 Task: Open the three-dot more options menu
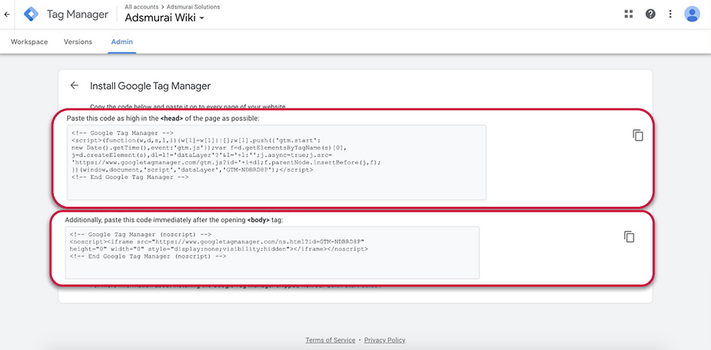click(670, 14)
